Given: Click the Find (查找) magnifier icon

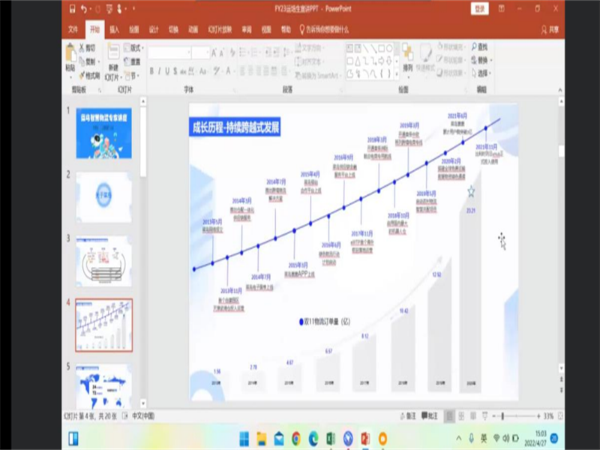Looking at the screenshot, I should [x=475, y=46].
